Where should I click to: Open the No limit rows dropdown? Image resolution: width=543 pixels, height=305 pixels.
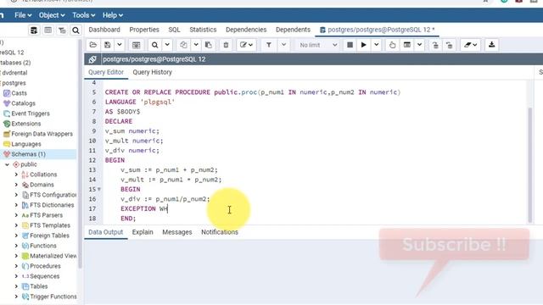coord(318,45)
